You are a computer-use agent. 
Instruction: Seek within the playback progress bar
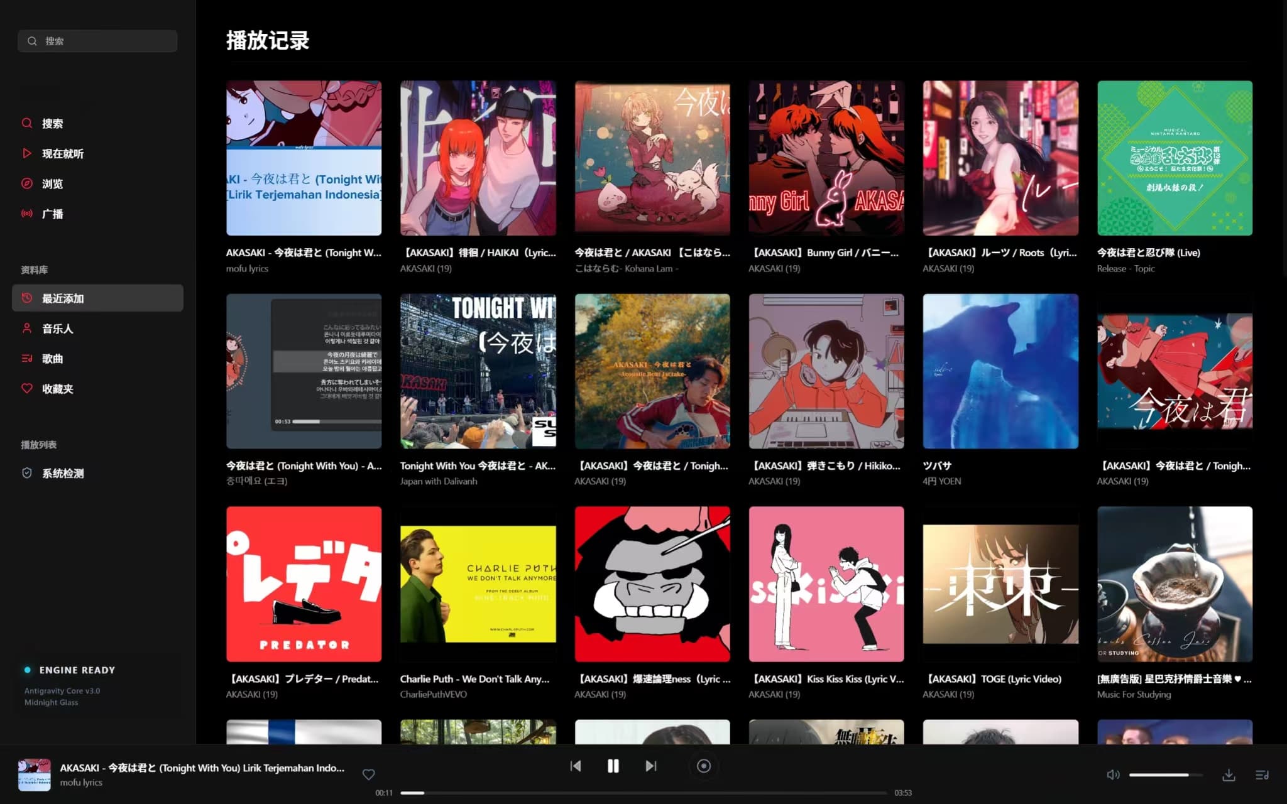pos(643,793)
